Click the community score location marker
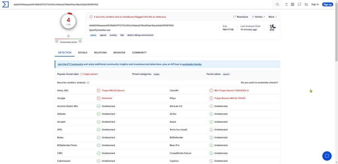 pos(68,36)
